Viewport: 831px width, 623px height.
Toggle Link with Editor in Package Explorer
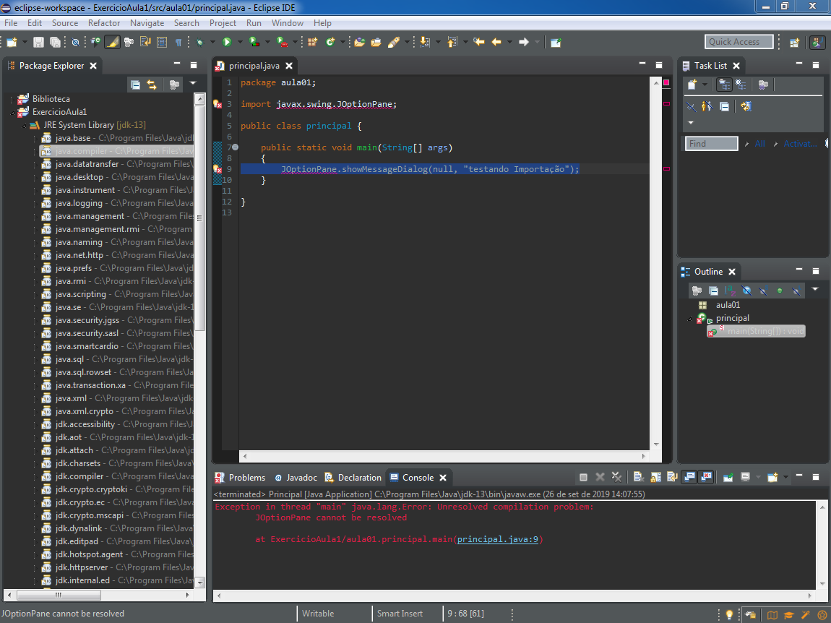[x=152, y=85]
